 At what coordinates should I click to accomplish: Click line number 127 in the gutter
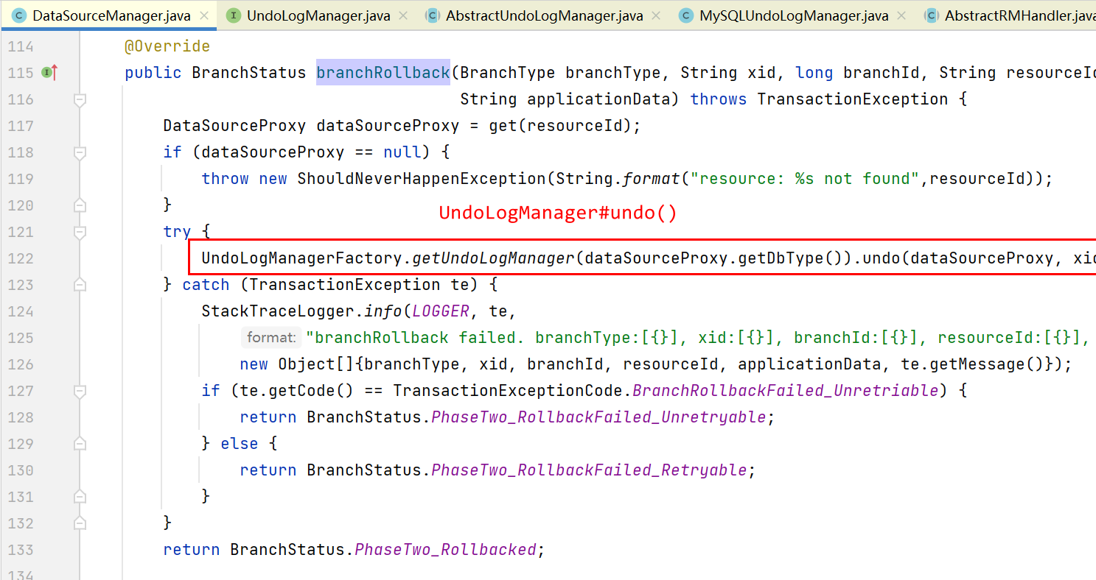(x=20, y=391)
